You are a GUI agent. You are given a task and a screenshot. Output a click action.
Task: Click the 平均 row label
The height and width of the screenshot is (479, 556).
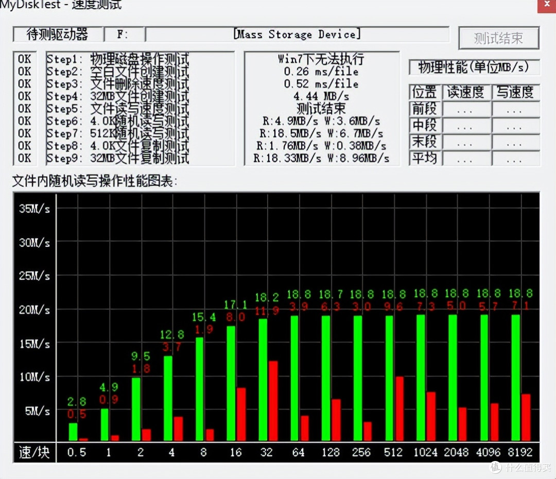pyautogui.click(x=425, y=158)
